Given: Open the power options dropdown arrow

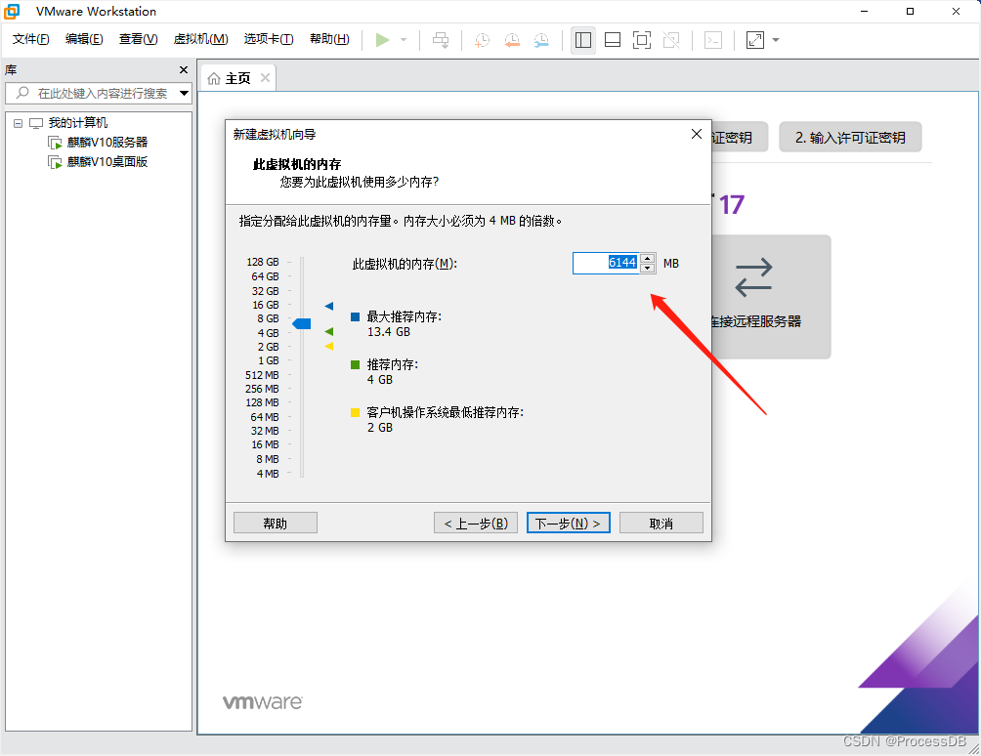Looking at the screenshot, I should [x=404, y=40].
